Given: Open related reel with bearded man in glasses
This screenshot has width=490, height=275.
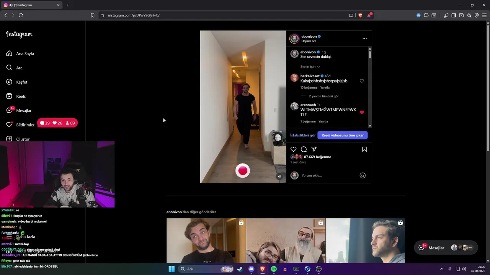Looking at the screenshot, I should pos(286,241).
